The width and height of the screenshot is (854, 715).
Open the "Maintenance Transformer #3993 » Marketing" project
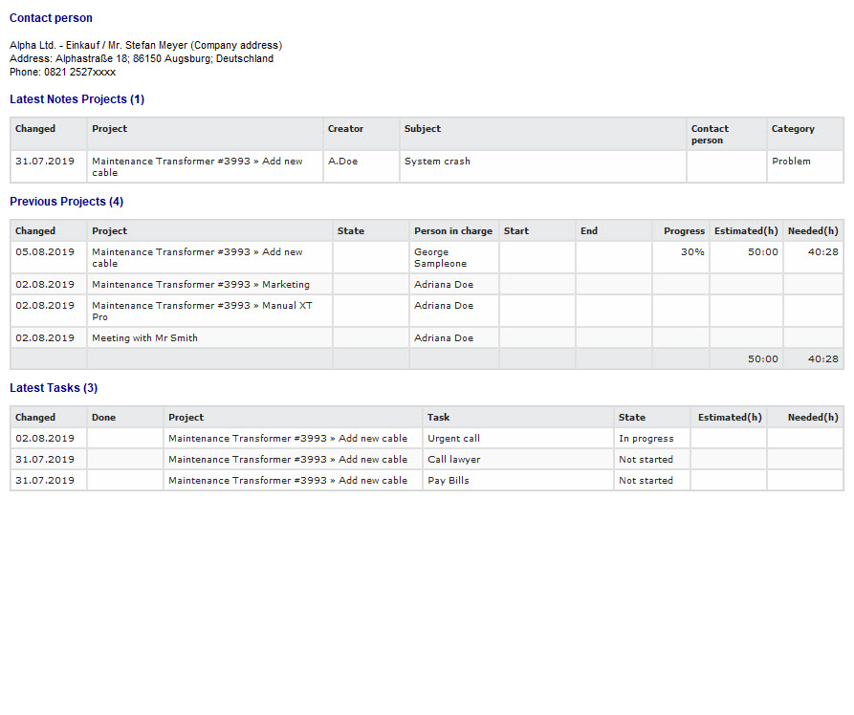pos(201,285)
